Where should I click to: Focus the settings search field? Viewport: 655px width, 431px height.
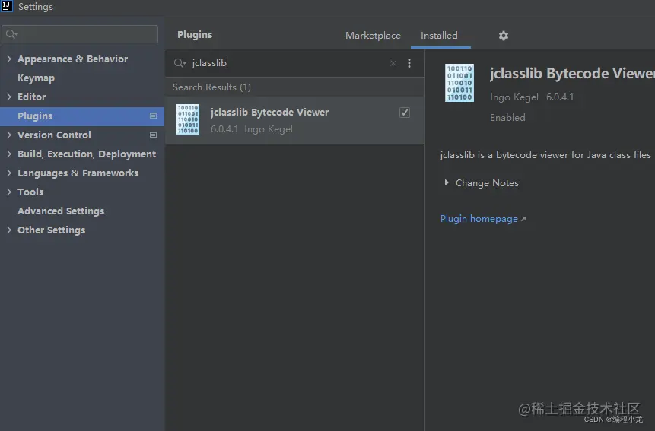pyautogui.click(x=80, y=34)
